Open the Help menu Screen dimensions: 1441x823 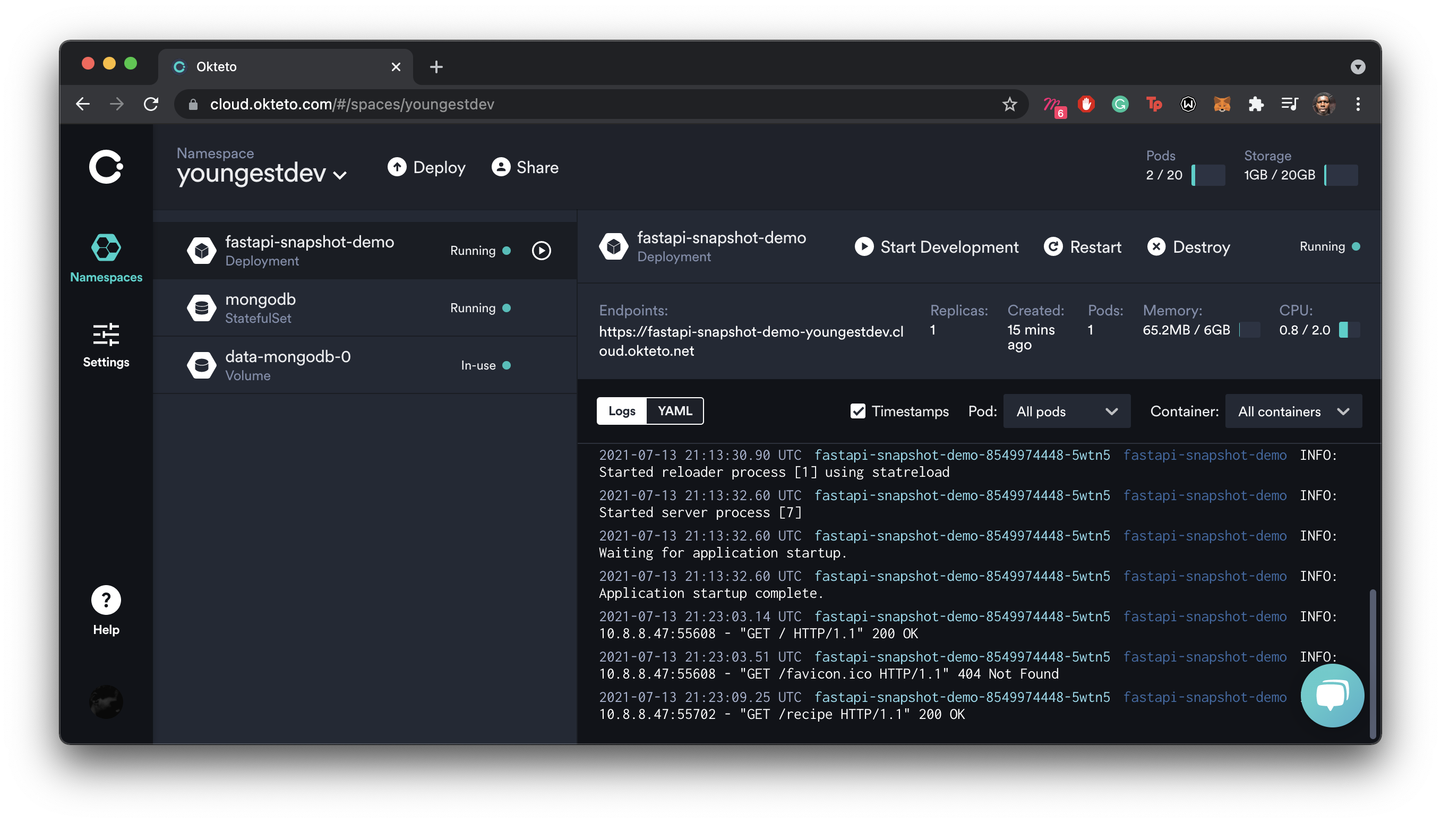(x=106, y=611)
